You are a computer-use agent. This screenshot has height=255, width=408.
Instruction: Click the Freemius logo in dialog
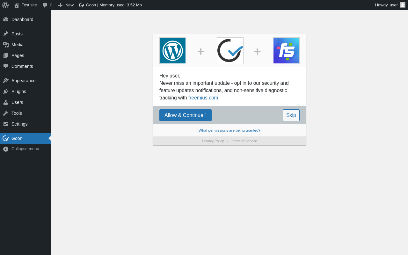pyautogui.click(x=286, y=51)
